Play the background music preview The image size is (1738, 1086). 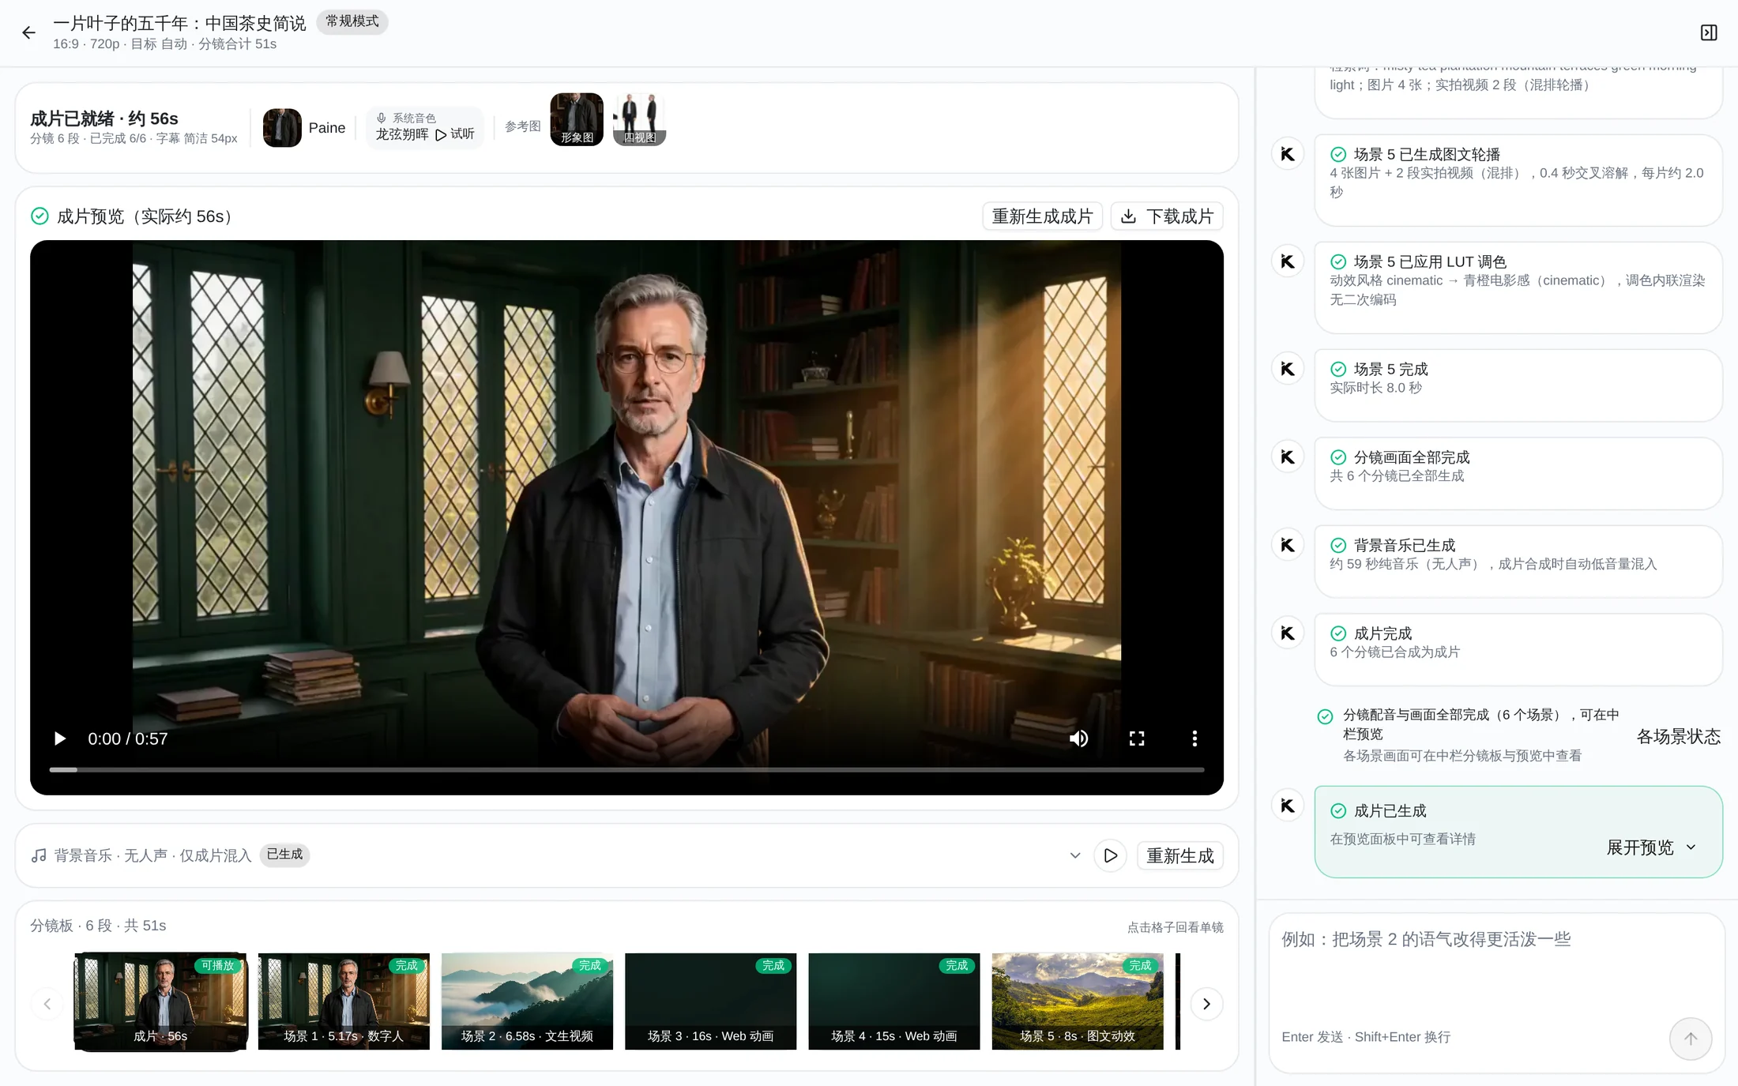(x=1110, y=855)
